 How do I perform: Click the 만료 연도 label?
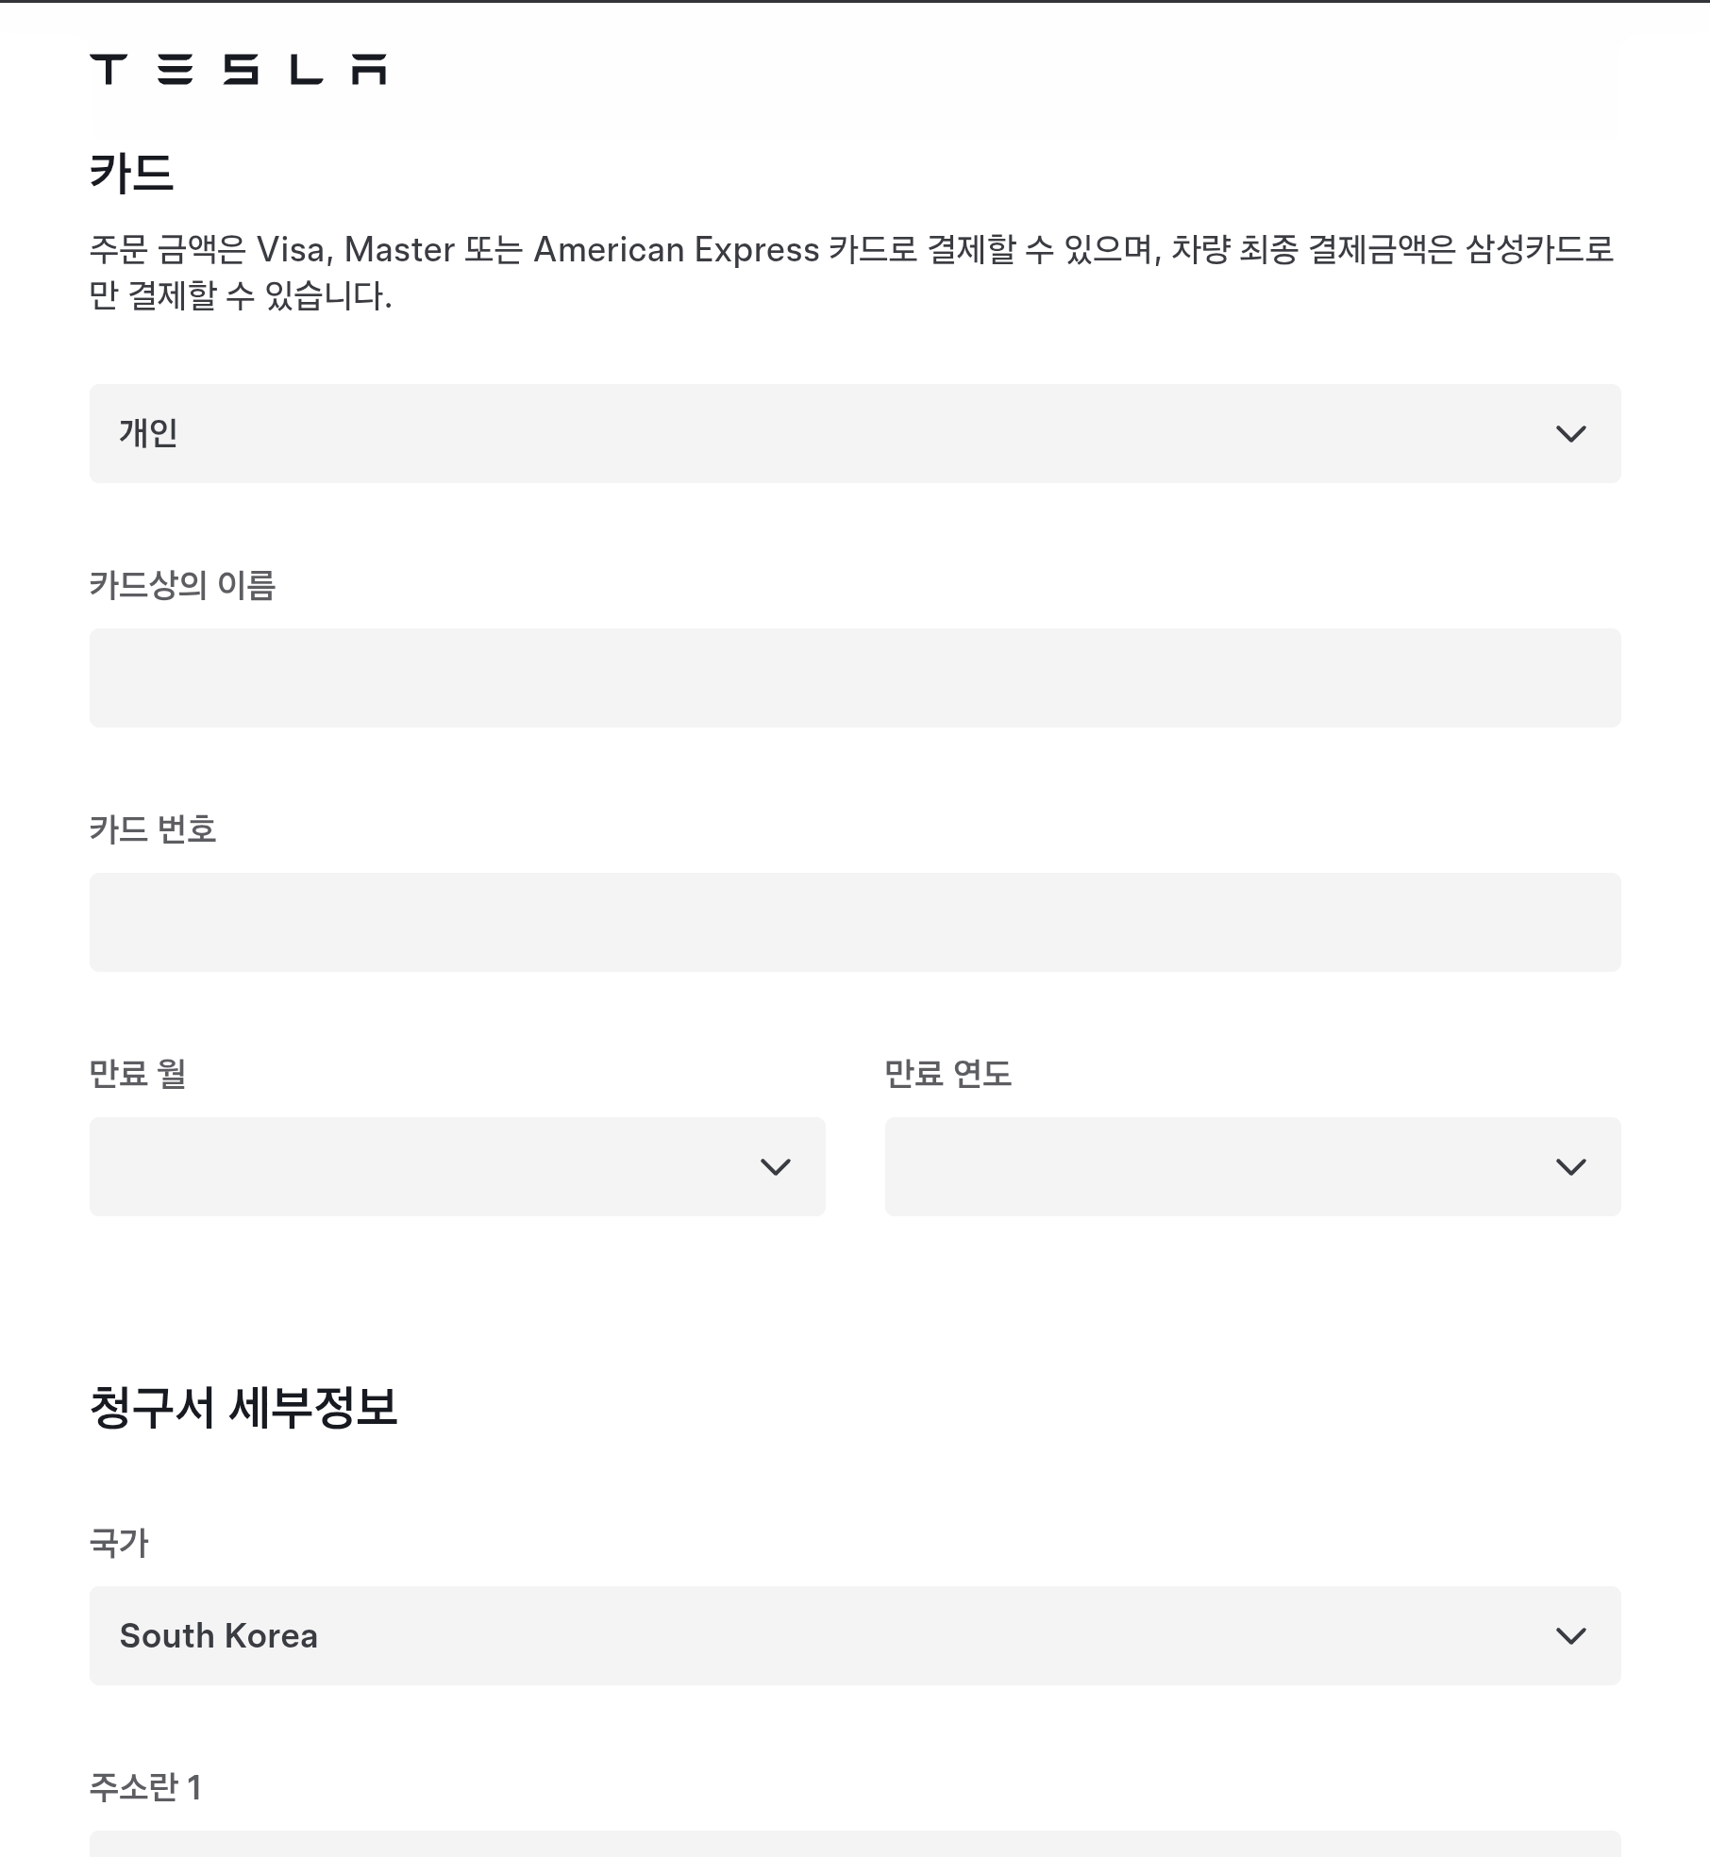[948, 1074]
